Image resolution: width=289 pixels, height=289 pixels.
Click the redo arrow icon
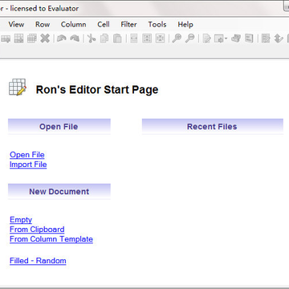75,39
